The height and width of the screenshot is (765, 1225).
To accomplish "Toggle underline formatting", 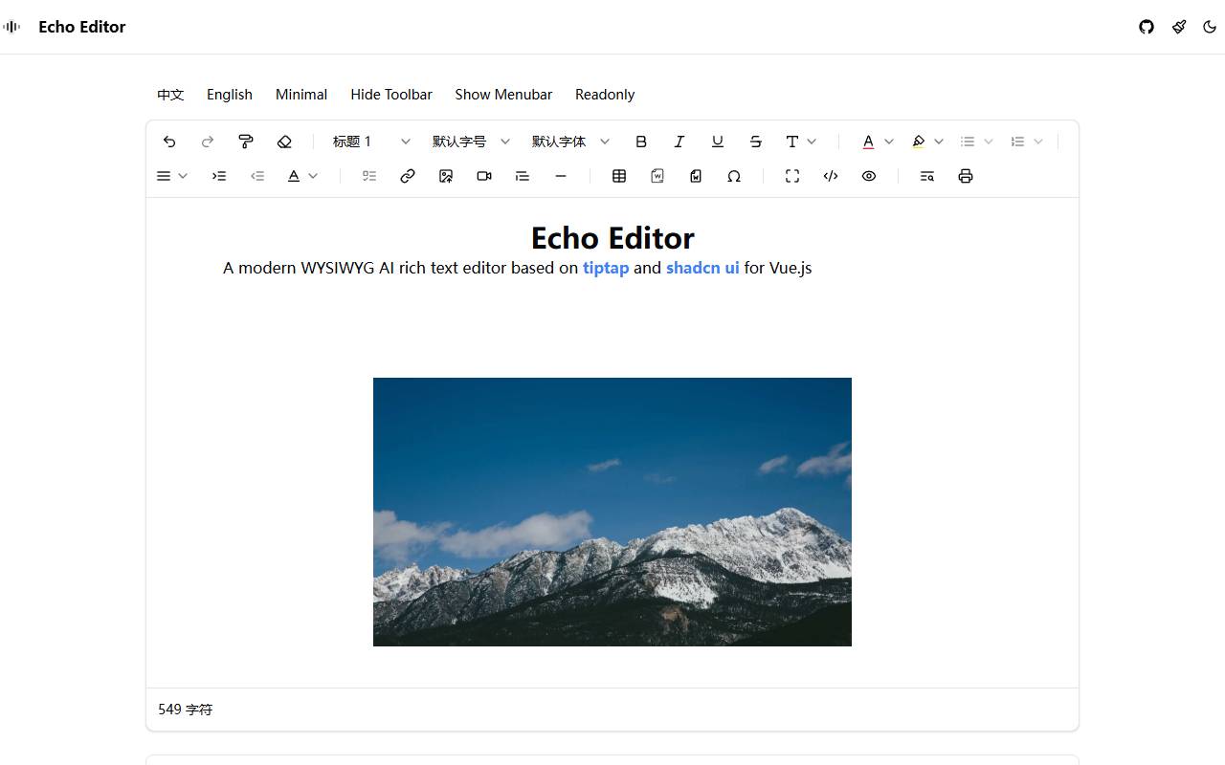I will pyautogui.click(x=718, y=142).
